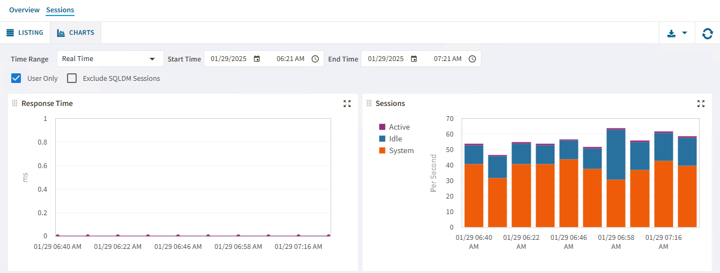Open the Time Range dropdown
Screen dimensions: 720x273
pyautogui.click(x=110, y=59)
